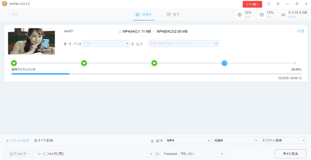Open the hamburger menu icon
This screenshot has width=311, height=160.
click(278, 4)
